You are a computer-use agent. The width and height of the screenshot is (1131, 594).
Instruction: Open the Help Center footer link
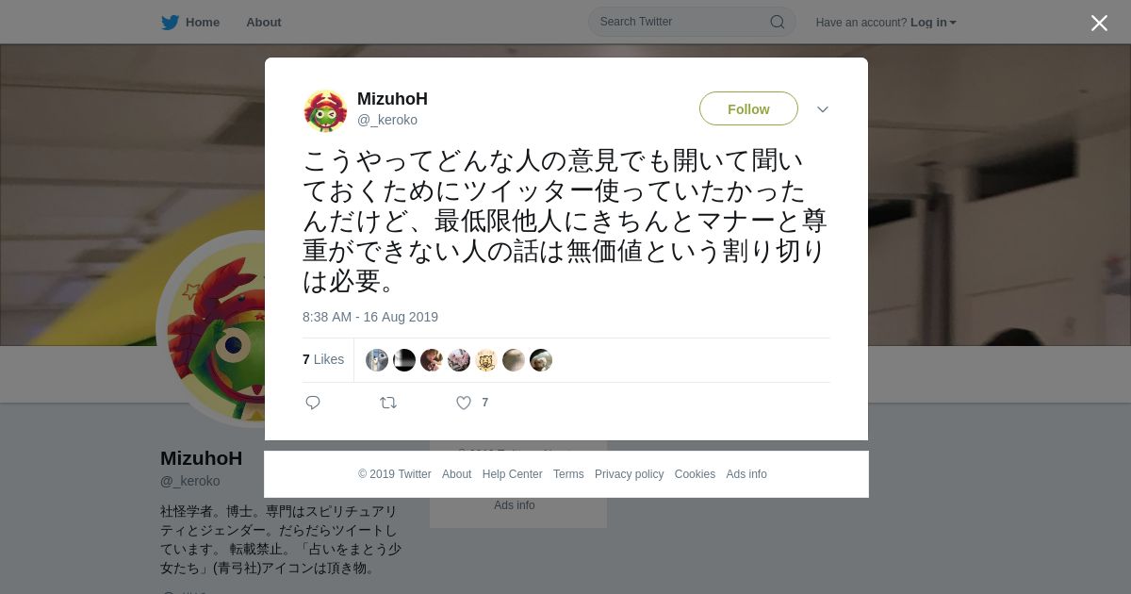point(512,474)
